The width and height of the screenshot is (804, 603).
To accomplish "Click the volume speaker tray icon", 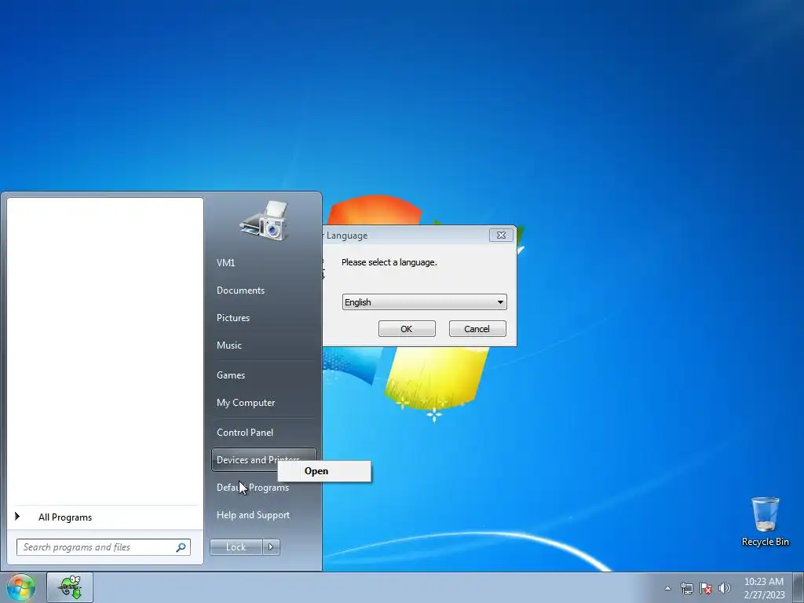I will click(x=725, y=588).
